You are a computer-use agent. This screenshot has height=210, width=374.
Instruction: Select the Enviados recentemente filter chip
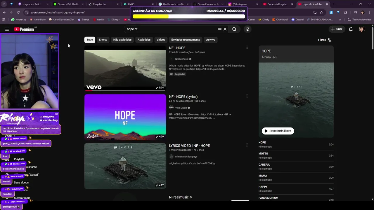click(x=186, y=40)
